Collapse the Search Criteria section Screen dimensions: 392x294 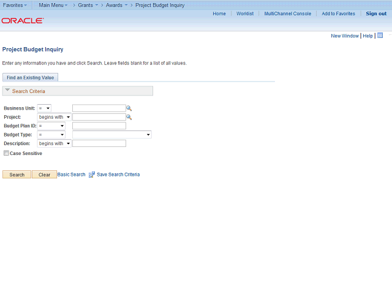click(7, 90)
